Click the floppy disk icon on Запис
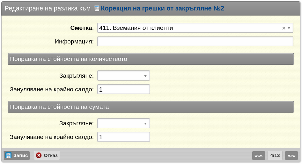The image size is (302, 164). click(8, 155)
